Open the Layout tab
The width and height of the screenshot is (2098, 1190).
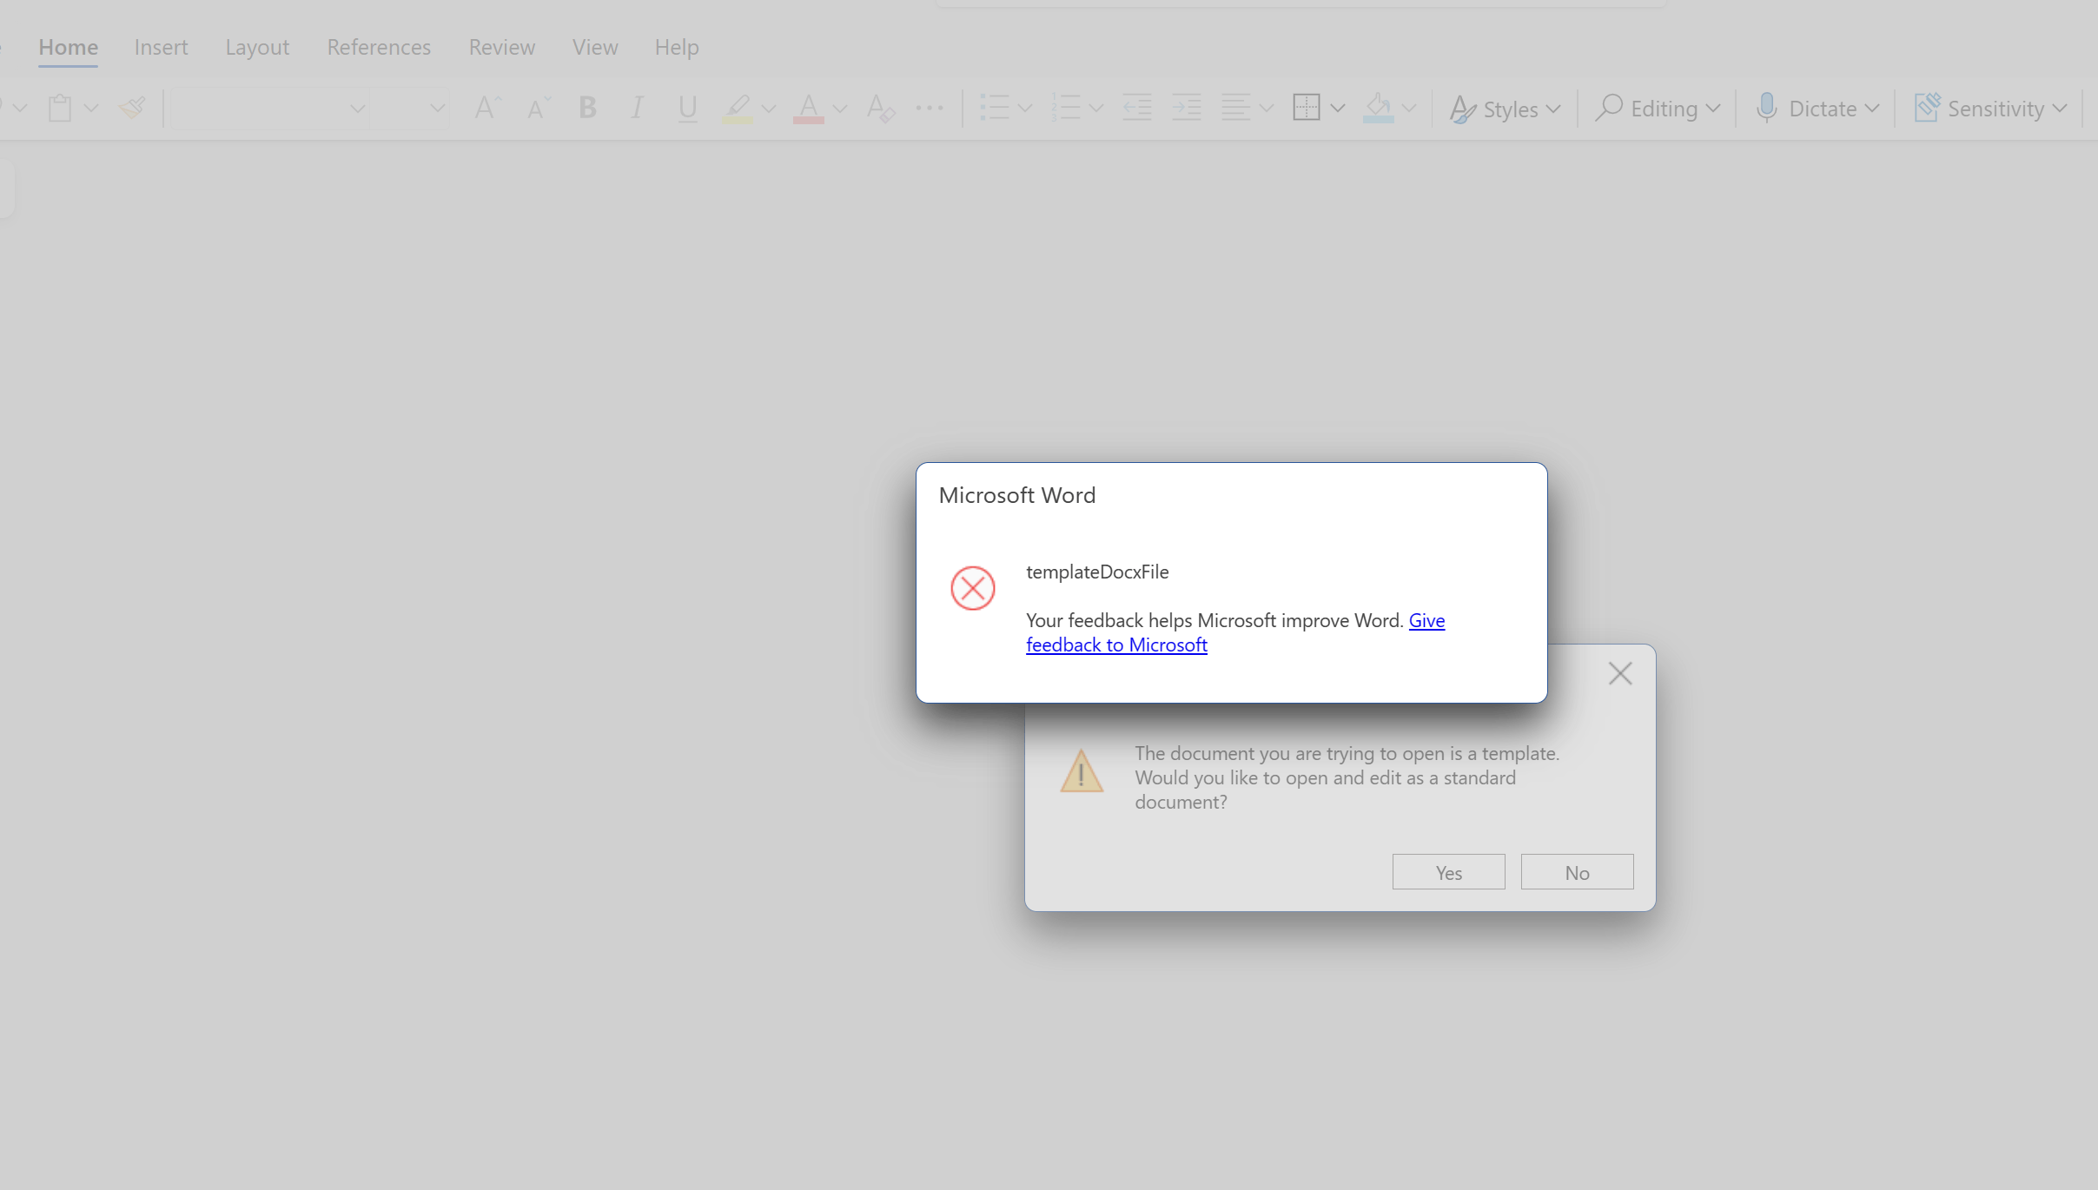[x=257, y=47]
